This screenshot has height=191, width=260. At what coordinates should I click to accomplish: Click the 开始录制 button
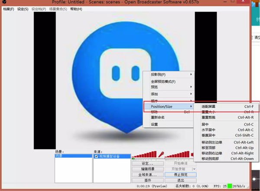pos(178,169)
